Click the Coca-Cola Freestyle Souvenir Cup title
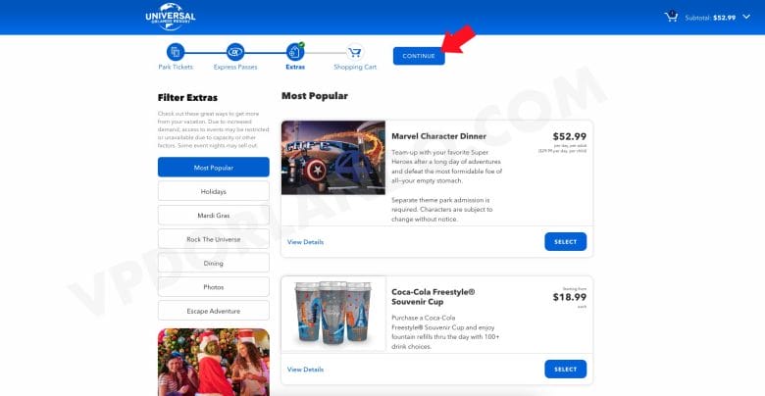 coord(433,297)
